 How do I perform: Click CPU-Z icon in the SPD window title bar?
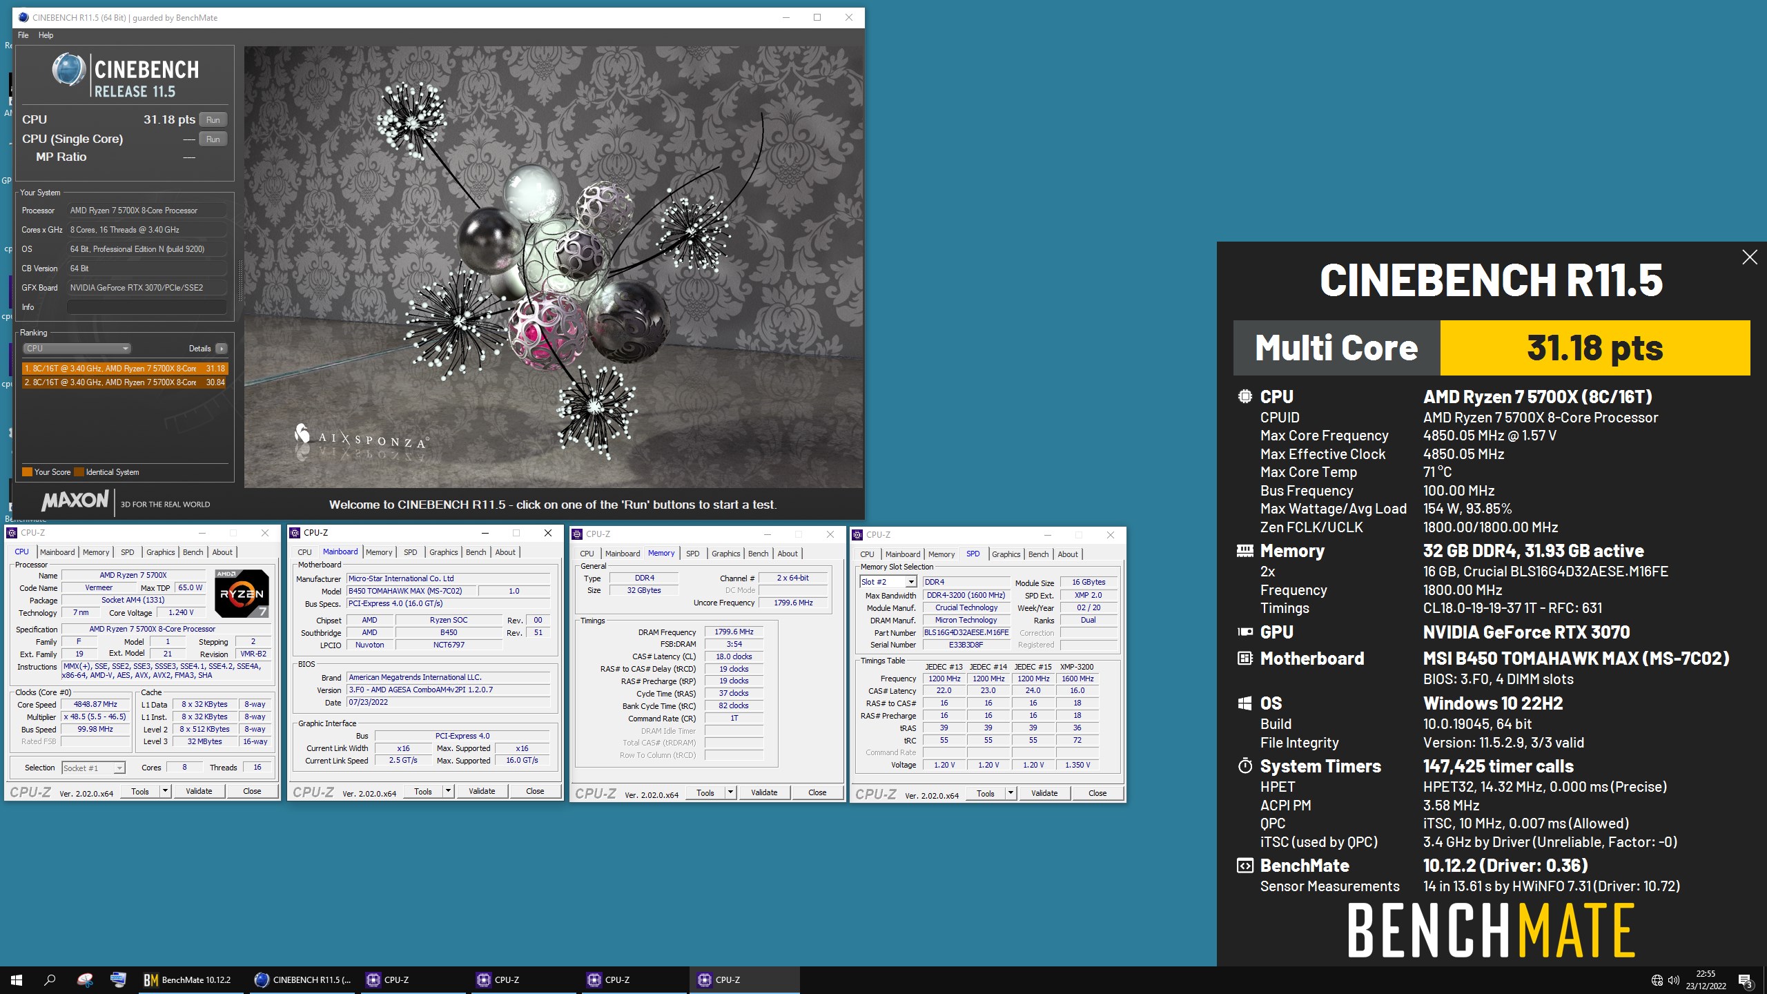click(858, 535)
